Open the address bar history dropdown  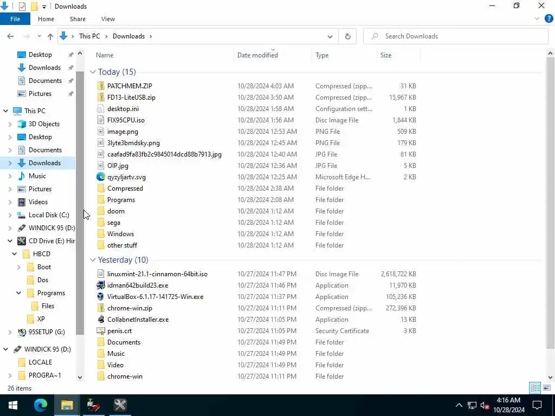coord(330,36)
